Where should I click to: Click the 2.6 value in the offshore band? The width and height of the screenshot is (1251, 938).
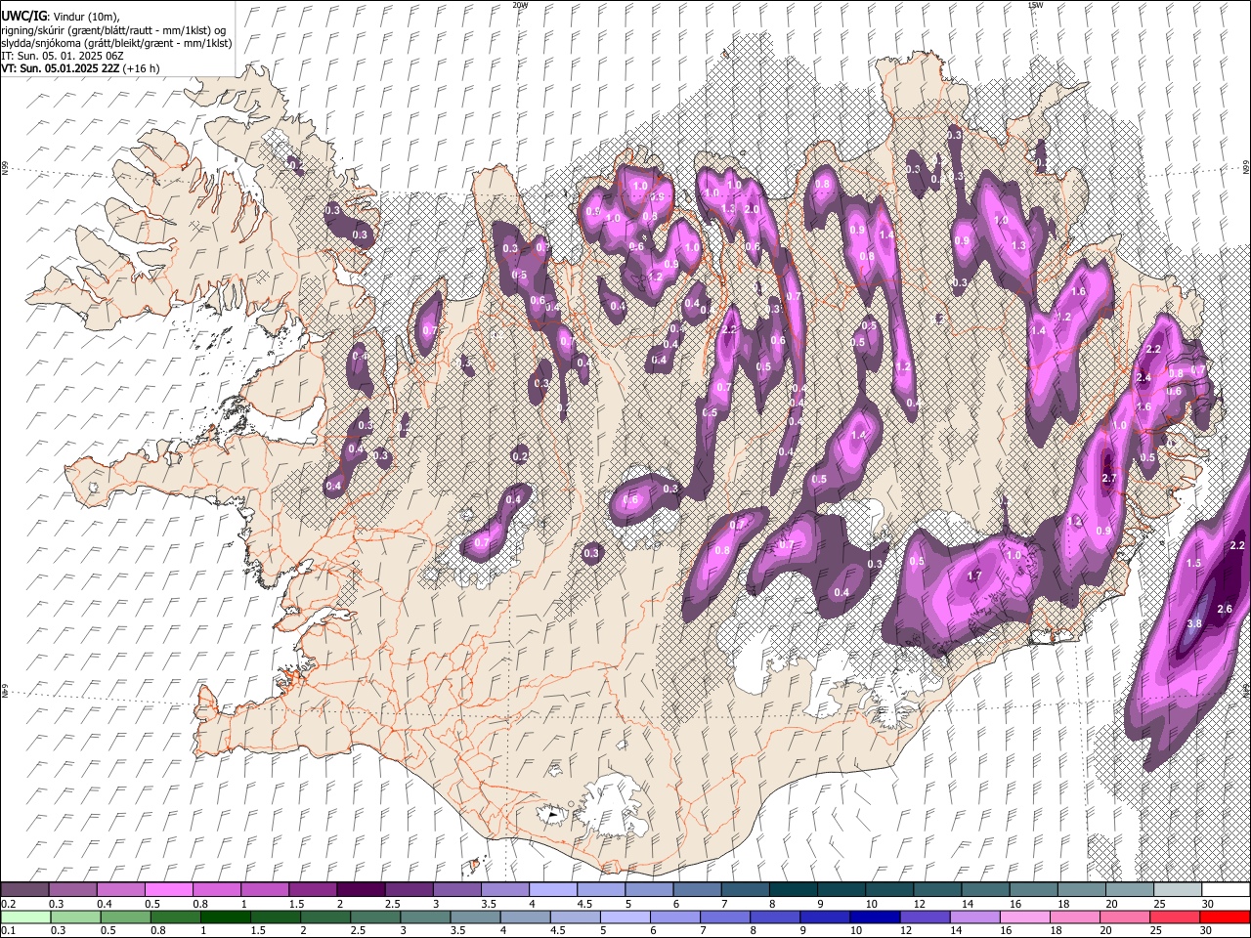point(1225,609)
